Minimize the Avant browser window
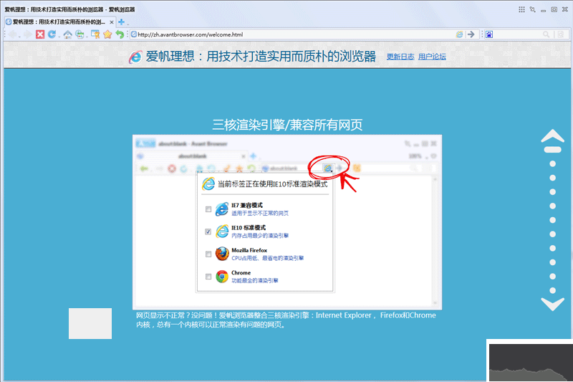Image resolution: width=573 pixels, height=382 pixels. pyautogui.click(x=544, y=10)
